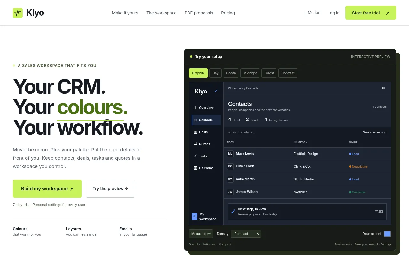Select the Contacts sidebar item
The image size is (409, 255).
point(206,120)
